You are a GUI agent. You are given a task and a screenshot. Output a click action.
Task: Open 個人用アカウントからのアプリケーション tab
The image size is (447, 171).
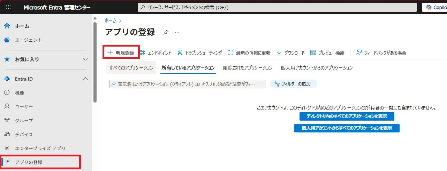click(317, 68)
